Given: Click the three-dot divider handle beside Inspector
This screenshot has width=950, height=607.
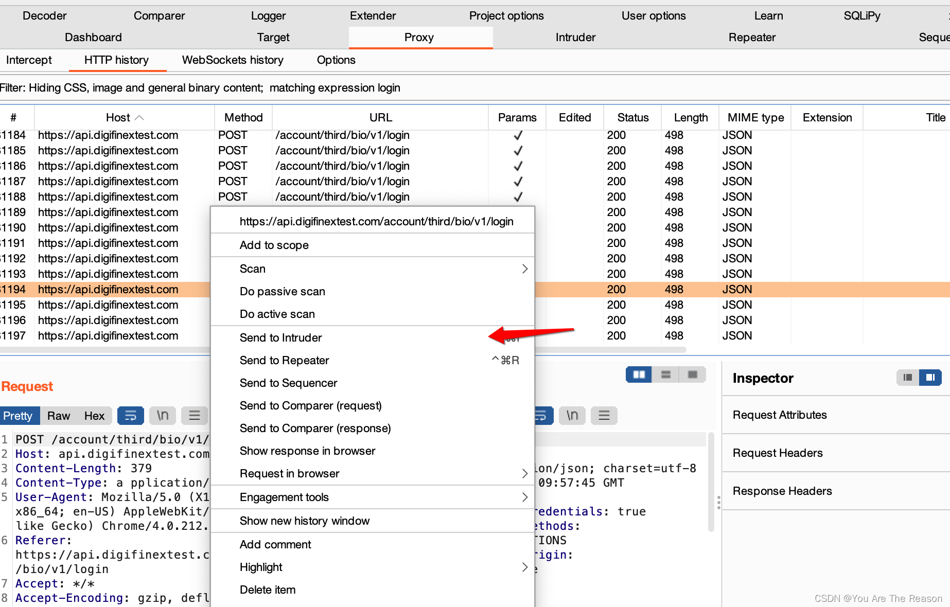Looking at the screenshot, I should 719,502.
